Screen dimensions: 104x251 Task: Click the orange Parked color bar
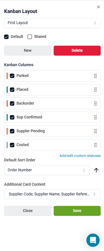(x=7, y=76)
